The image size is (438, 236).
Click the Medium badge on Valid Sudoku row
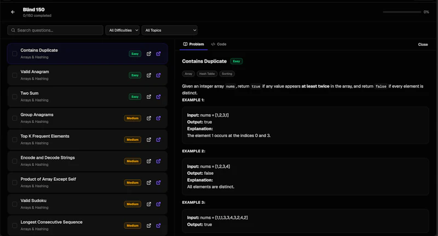tap(132, 204)
